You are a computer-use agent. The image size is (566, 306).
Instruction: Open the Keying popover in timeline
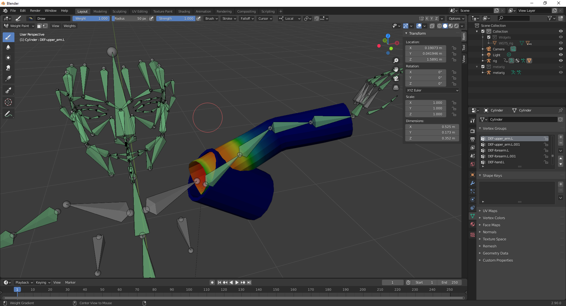(43, 282)
